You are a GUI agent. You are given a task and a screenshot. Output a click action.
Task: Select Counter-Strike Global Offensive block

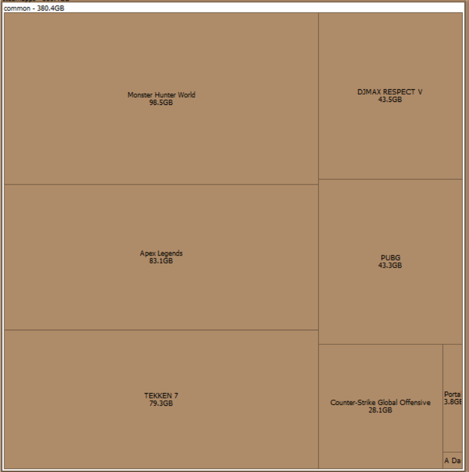click(x=380, y=406)
